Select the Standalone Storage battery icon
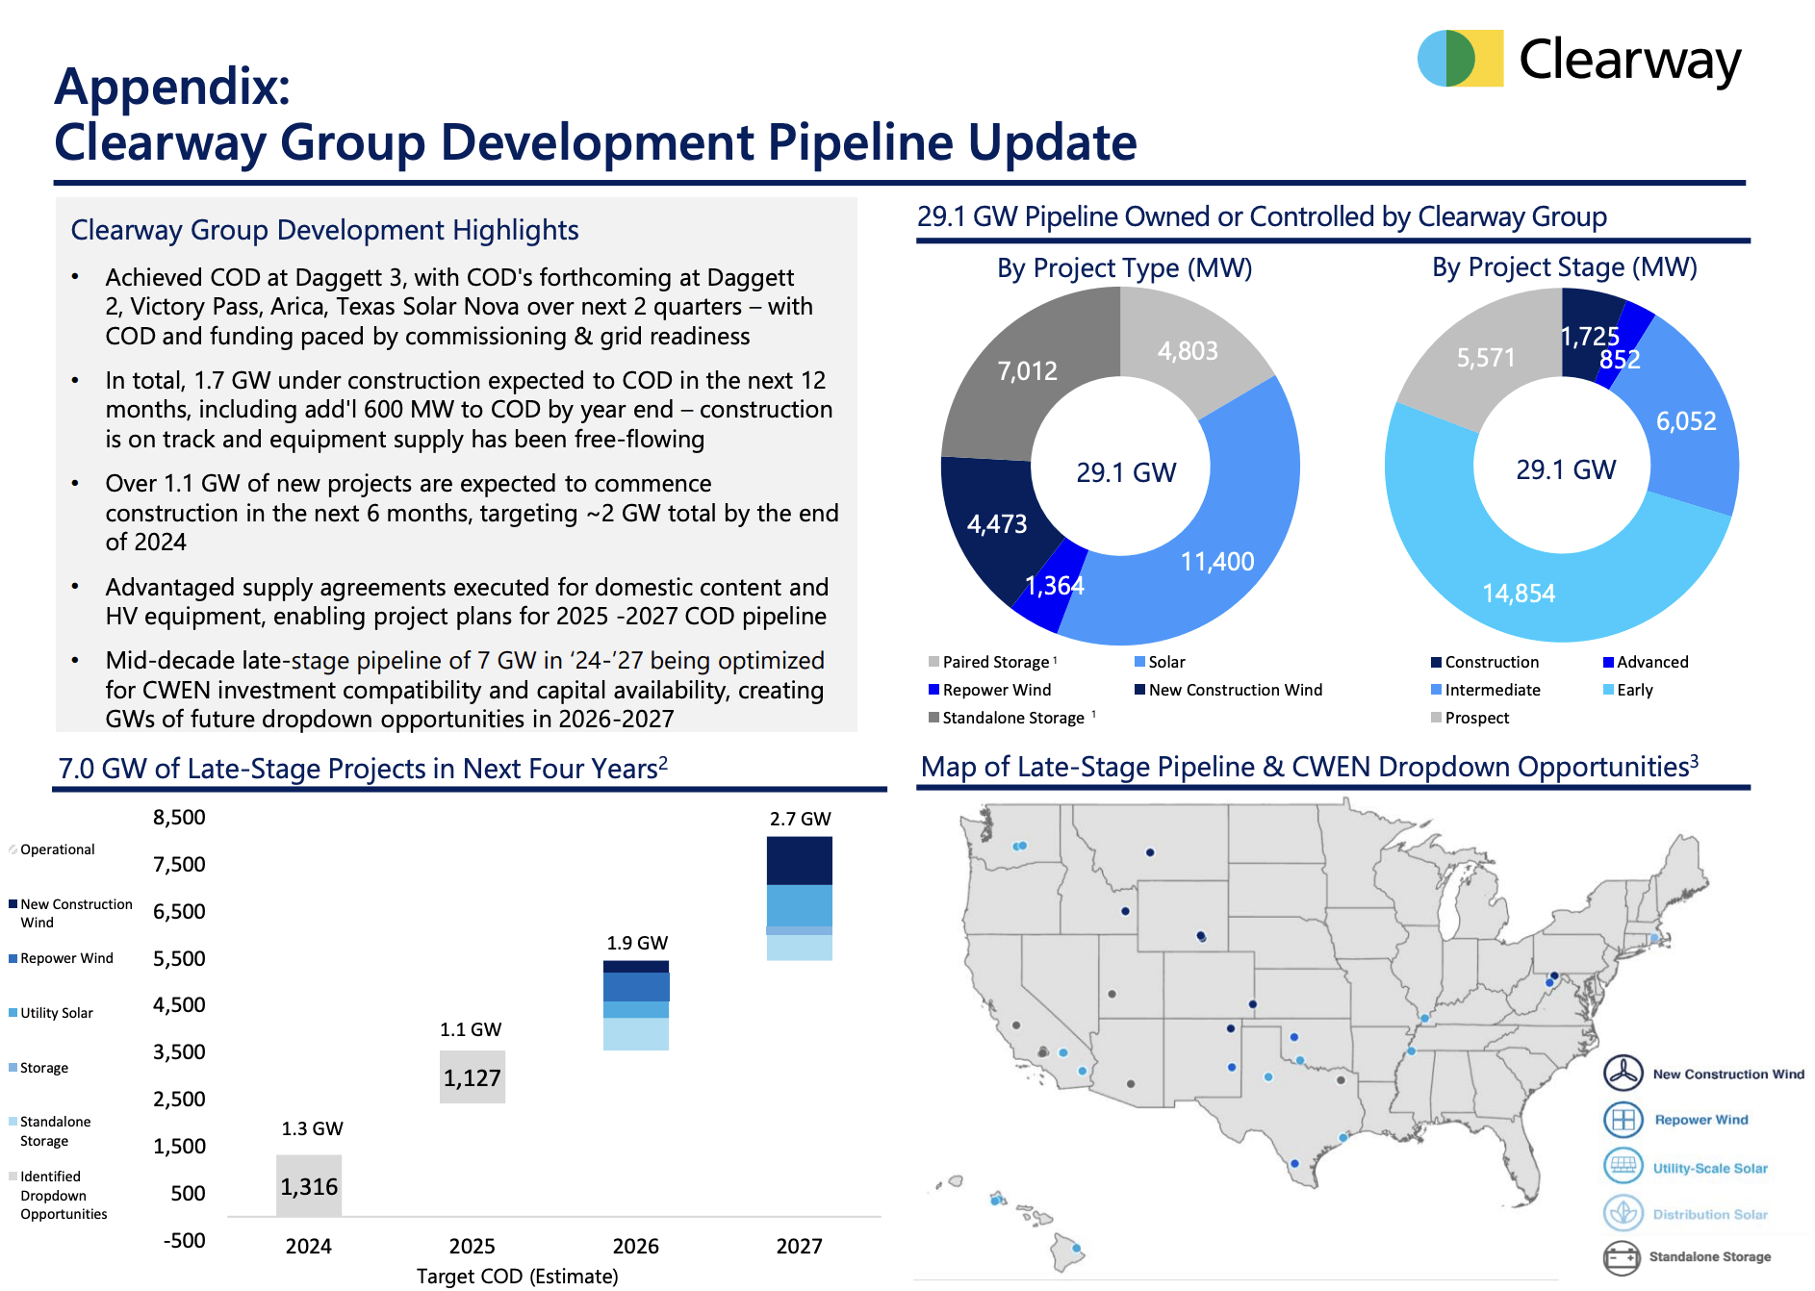This screenshot has height=1291, width=1815. coord(1625,1256)
